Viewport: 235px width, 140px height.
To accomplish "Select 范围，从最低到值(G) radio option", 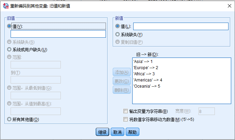I will 9,88.
